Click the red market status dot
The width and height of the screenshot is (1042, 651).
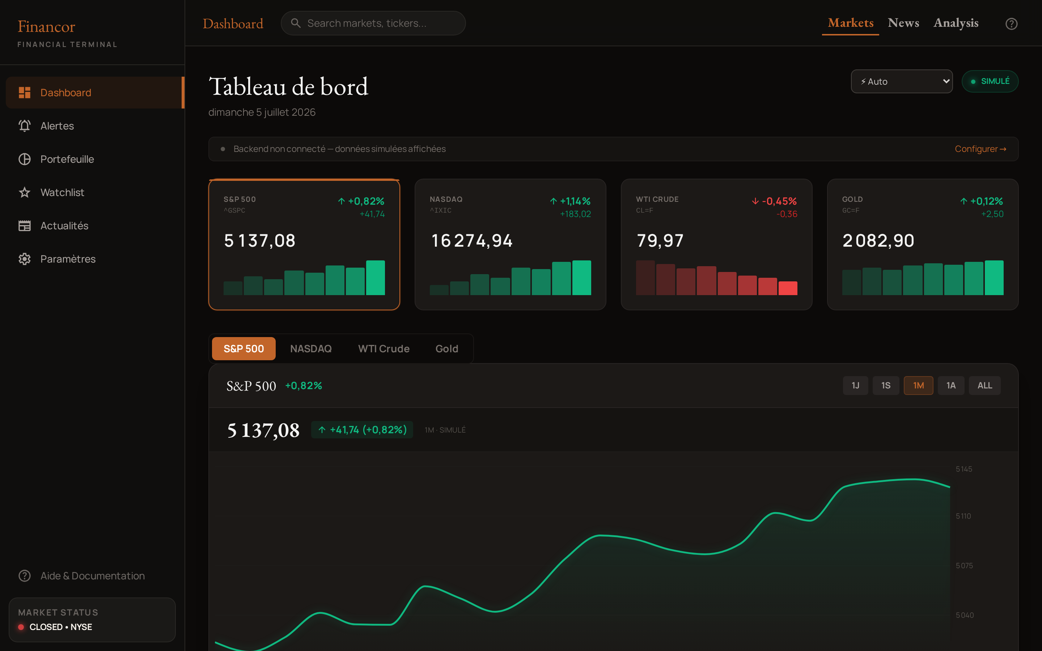coord(21,627)
